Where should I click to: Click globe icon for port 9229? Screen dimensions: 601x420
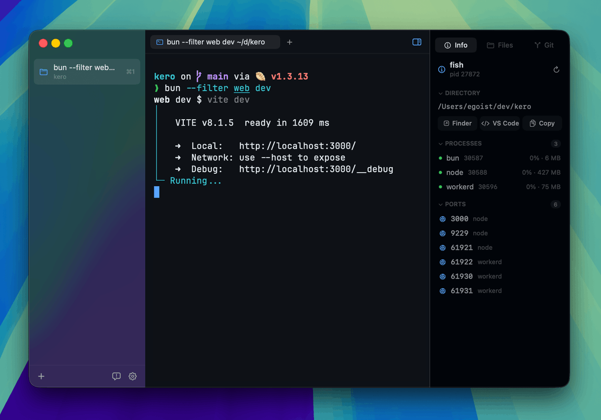(443, 233)
